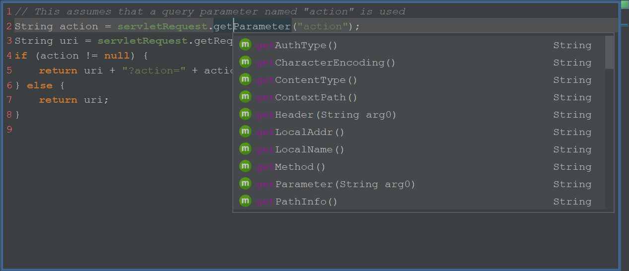Screen dimensions: 629x271
Task: Click method icon beside getCharacterEncoding()
Action: point(245,62)
